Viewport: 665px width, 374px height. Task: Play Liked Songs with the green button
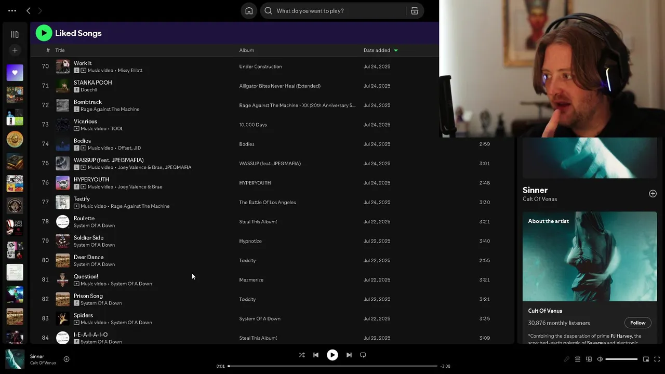pyautogui.click(x=44, y=33)
